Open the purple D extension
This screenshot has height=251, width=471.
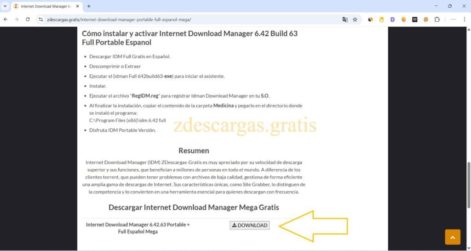392,19
